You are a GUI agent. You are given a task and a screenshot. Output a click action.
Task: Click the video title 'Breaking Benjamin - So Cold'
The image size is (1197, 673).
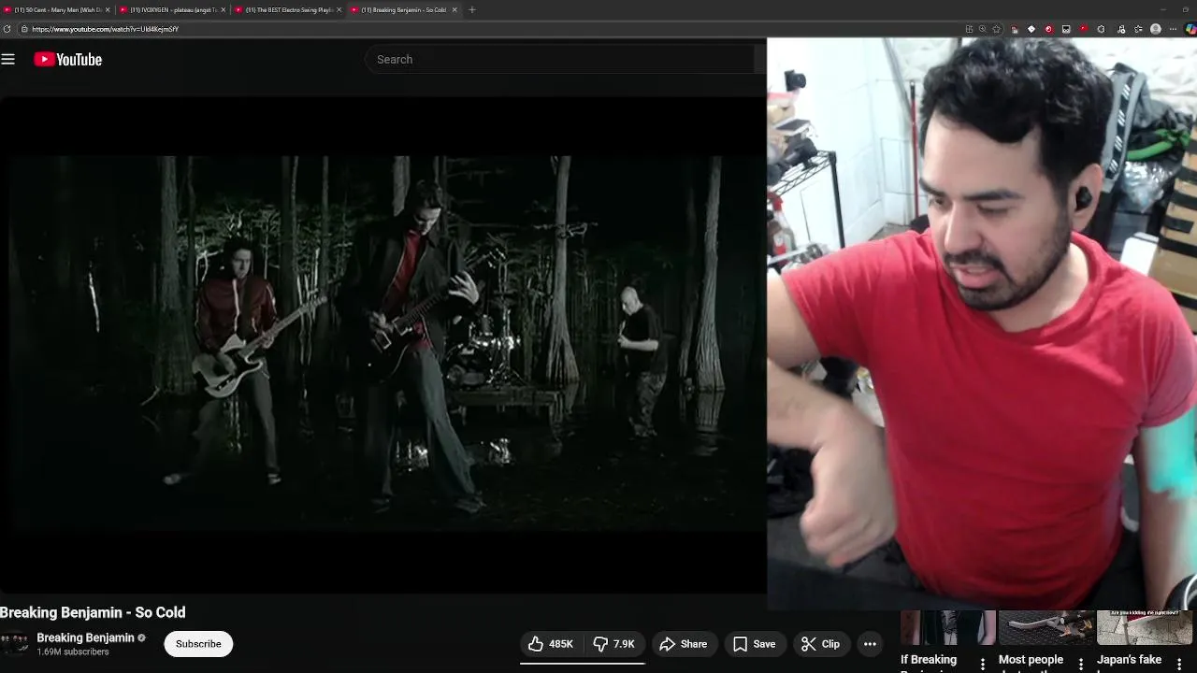pyautogui.click(x=93, y=612)
